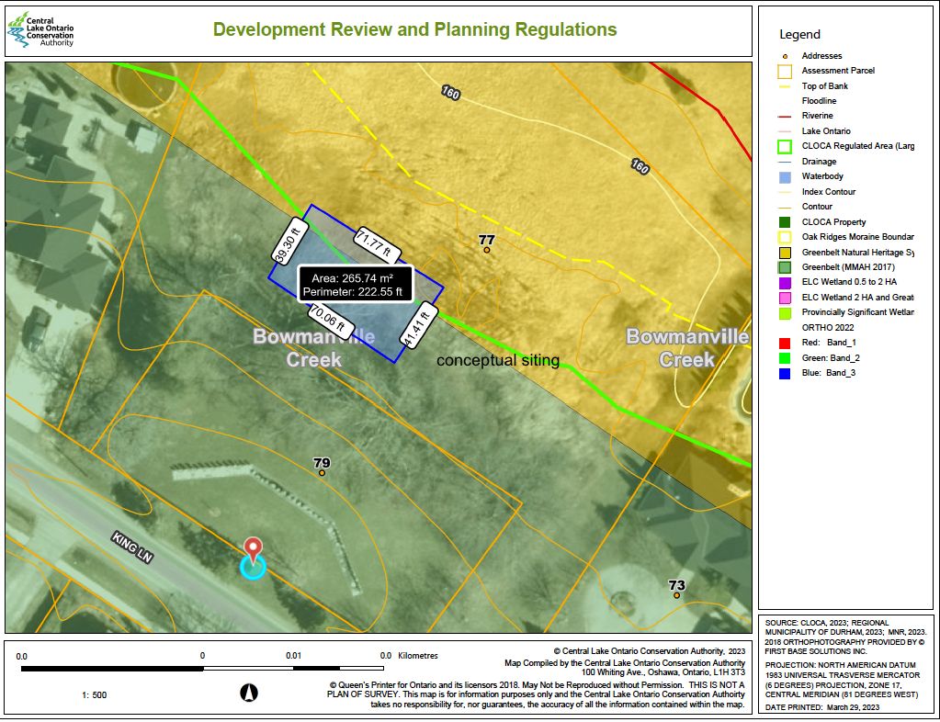Viewport: 940px width, 722px height.
Task: Click the cyan circle below the pin
Action: (253, 568)
